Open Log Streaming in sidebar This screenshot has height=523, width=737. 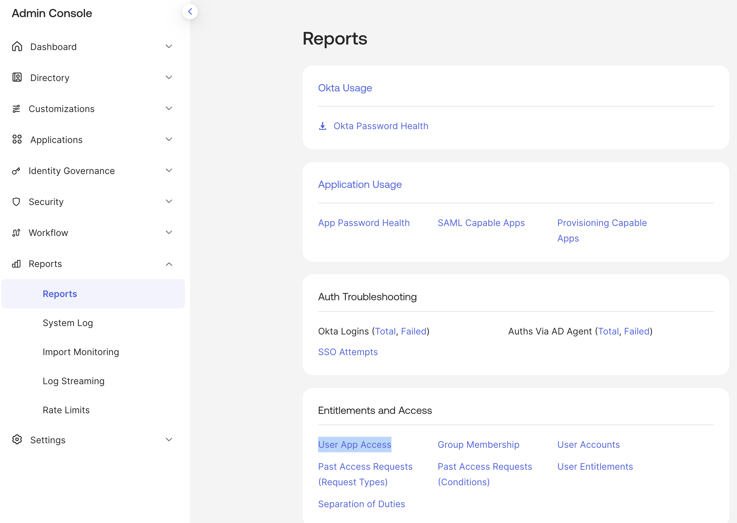tap(74, 381)
